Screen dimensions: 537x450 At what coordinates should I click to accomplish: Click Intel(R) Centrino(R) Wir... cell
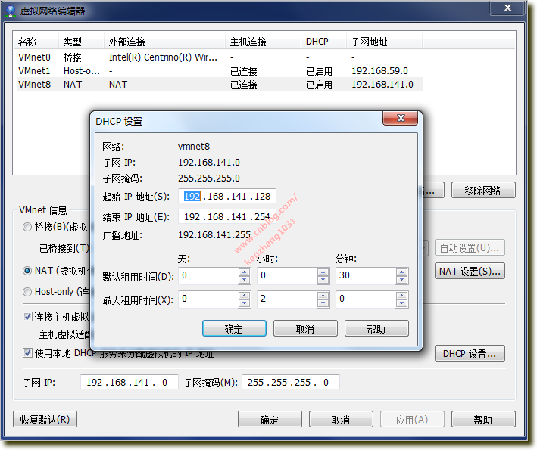(163, 57)
